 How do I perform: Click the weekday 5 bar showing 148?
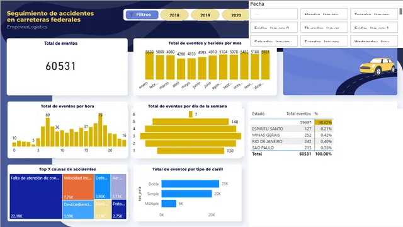click(x=190, y=122)
